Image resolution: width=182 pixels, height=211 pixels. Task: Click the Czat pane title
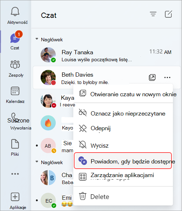click(x=49, y=15)
